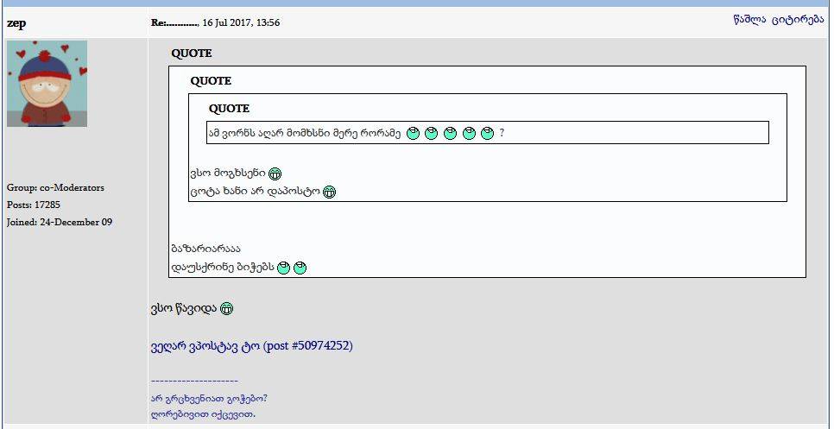Click the second emoticon after დაუსქრინე ბიჭებს
The image size is (834, 429).
300,268
